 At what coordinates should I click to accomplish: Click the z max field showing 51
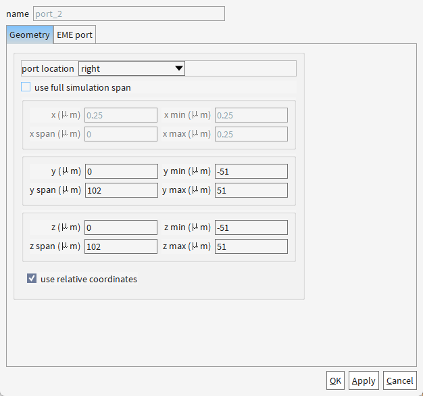(x=251, y=246)
